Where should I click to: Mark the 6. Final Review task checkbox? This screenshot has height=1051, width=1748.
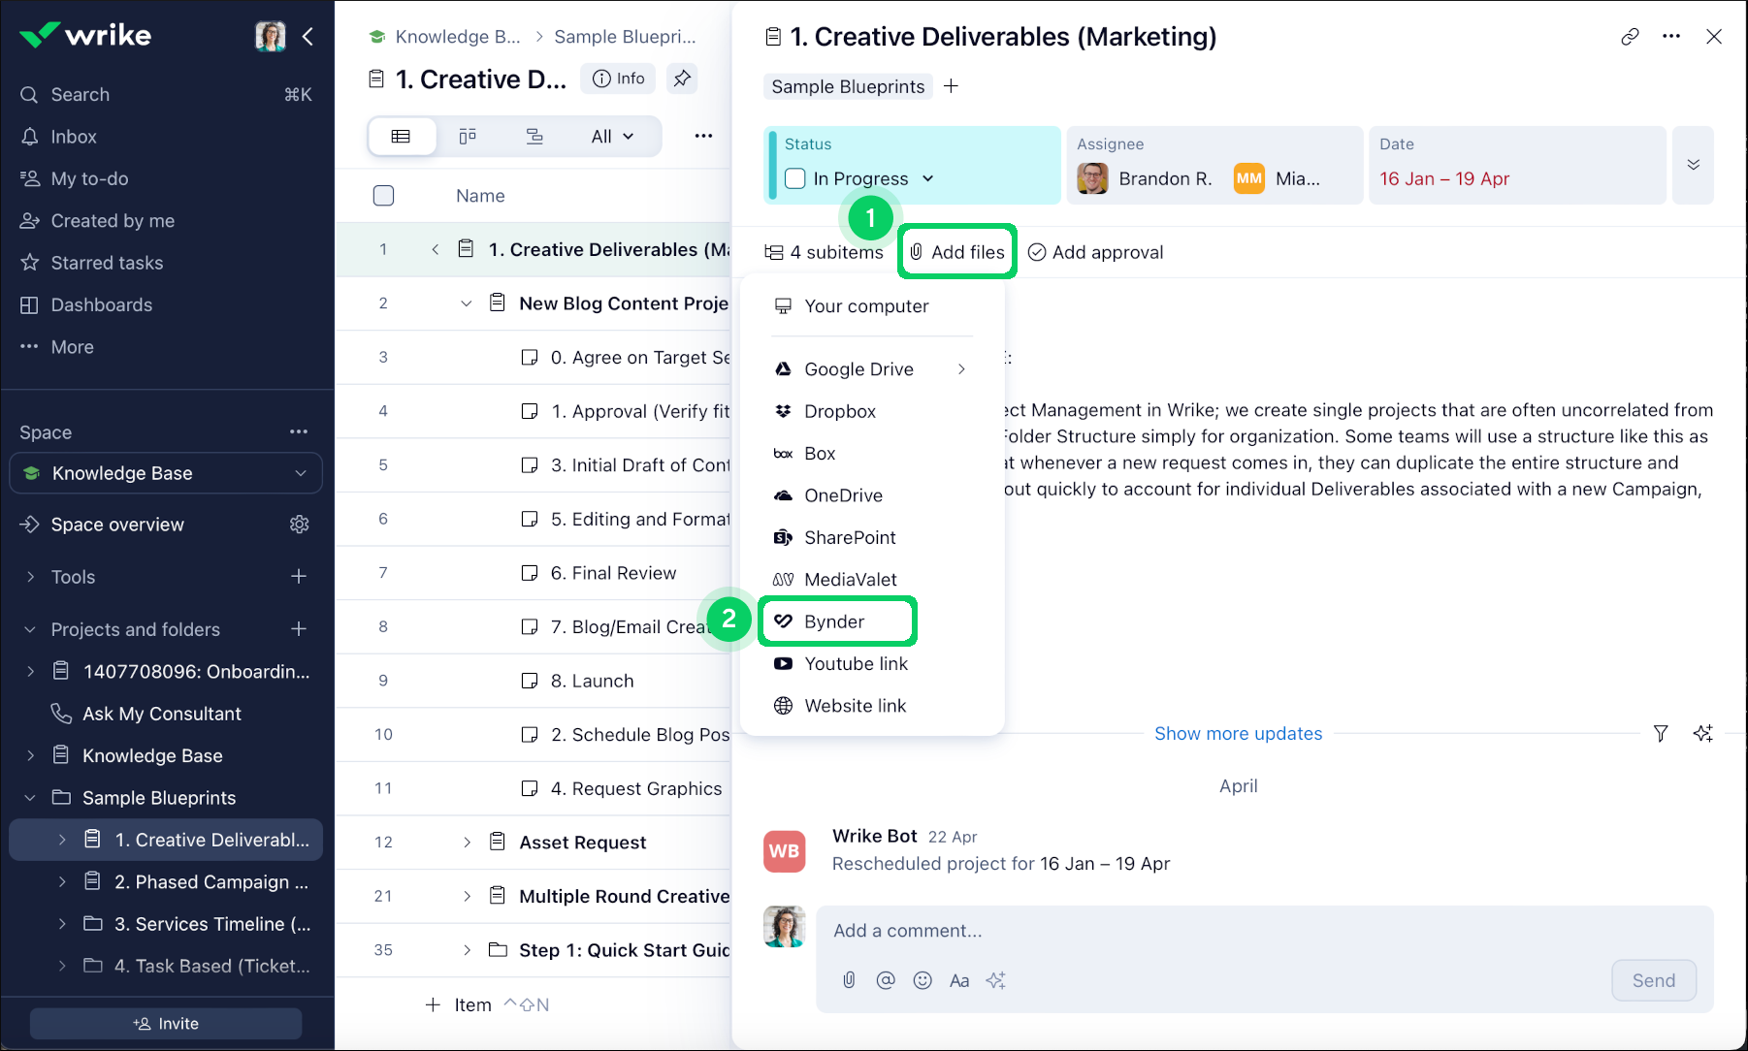click(x=530, y=573)
